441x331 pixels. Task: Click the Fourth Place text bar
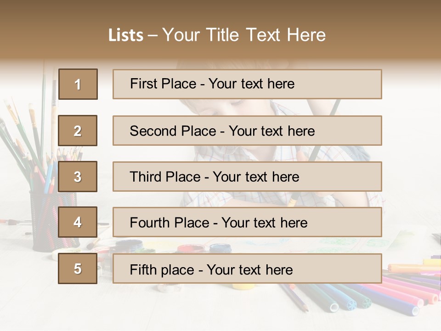coord(247,222)
